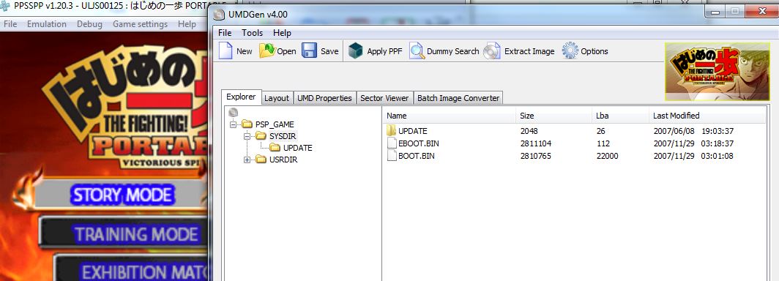779x281 pixels.
Task: Sort file list by Lba column
Action: coord(621,116)
